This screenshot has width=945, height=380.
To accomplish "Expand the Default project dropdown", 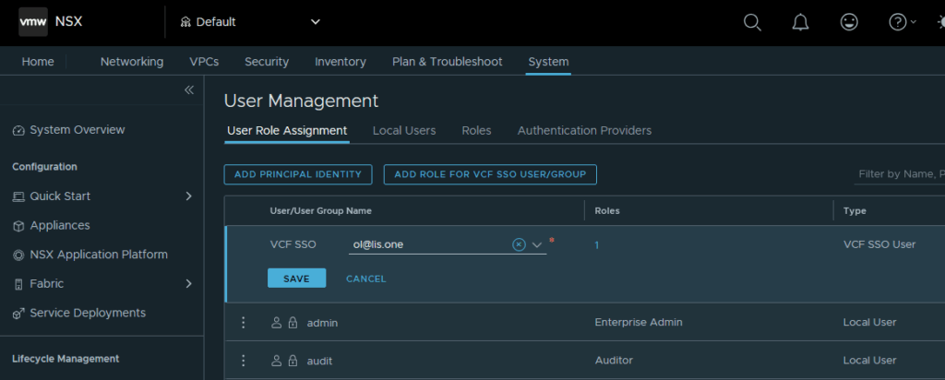I will coord(316,22).
